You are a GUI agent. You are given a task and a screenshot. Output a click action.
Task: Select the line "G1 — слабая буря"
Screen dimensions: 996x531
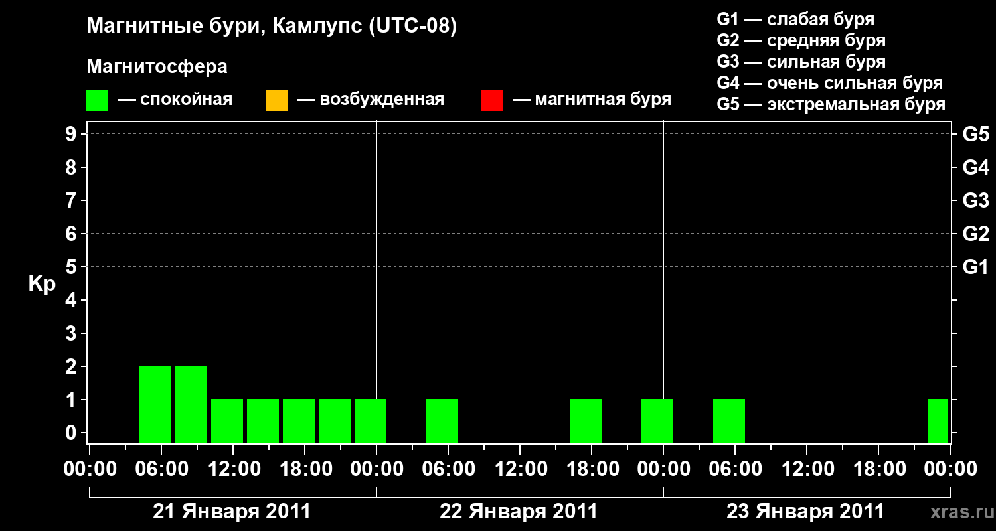pyautogui.click(x=795, y=19)
